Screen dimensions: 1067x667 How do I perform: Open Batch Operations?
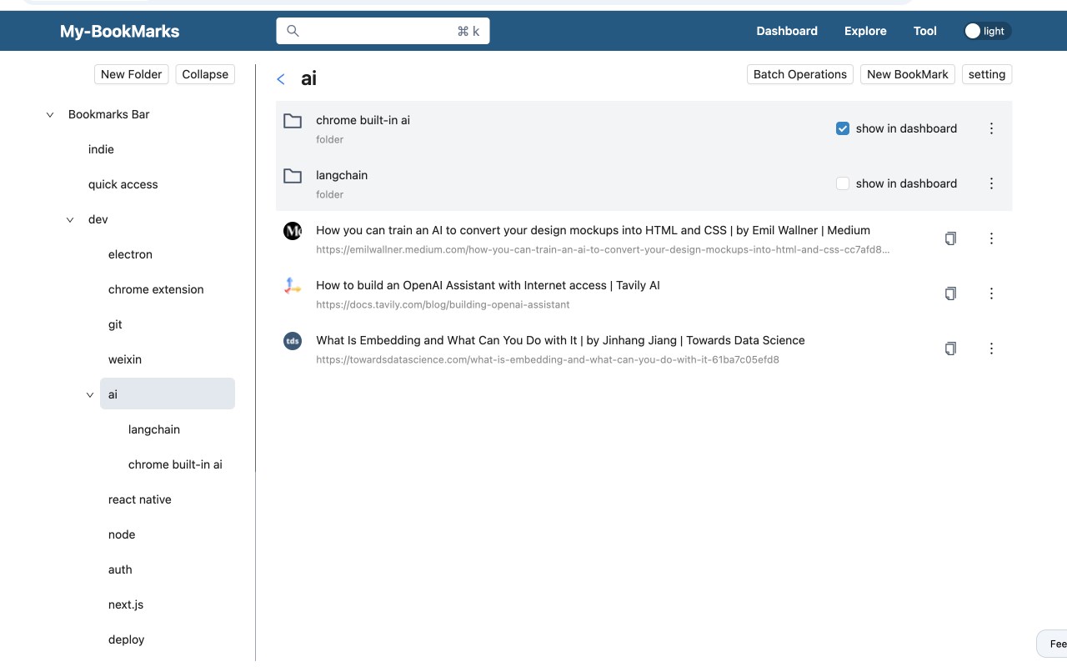click(x=800, y=74)
